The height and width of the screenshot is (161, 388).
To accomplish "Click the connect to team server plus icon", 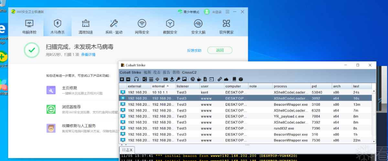I will tap(122, 79).
